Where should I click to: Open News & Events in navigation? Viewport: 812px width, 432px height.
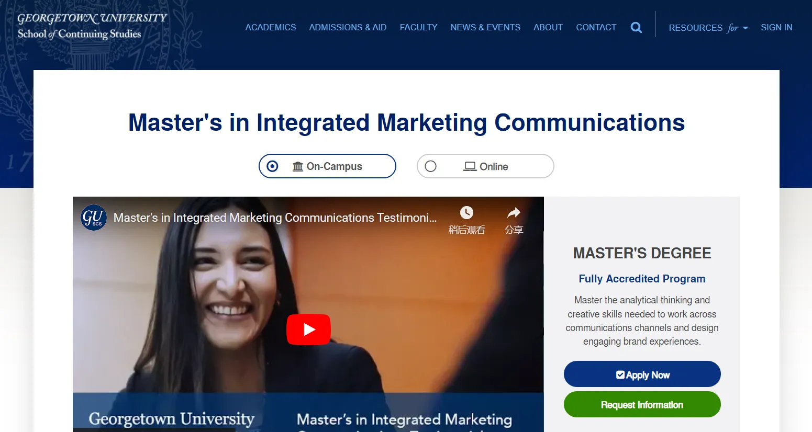point(485,27)
